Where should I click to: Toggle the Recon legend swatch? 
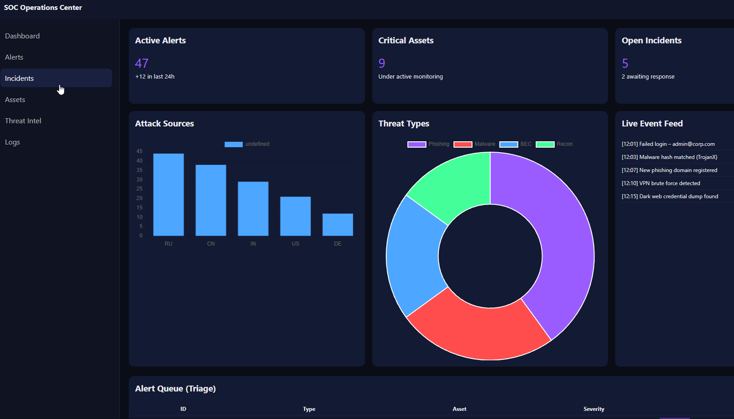545,144
